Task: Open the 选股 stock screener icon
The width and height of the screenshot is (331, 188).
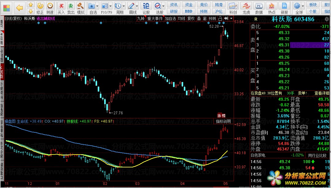Action: click(x=158, y=6)
